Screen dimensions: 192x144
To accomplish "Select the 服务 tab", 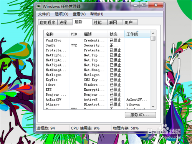I will tap(83, 22).
